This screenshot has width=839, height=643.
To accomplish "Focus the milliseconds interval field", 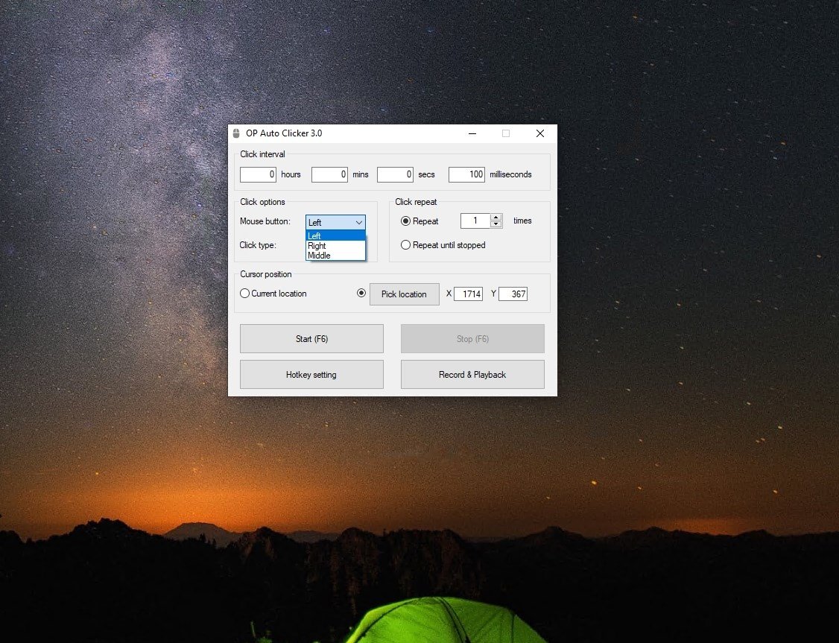I will [466, 174].
